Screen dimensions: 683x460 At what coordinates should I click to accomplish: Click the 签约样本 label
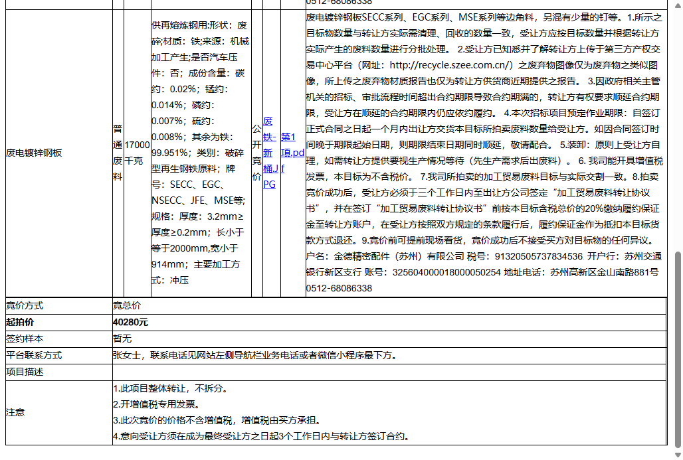click(25, 339)
